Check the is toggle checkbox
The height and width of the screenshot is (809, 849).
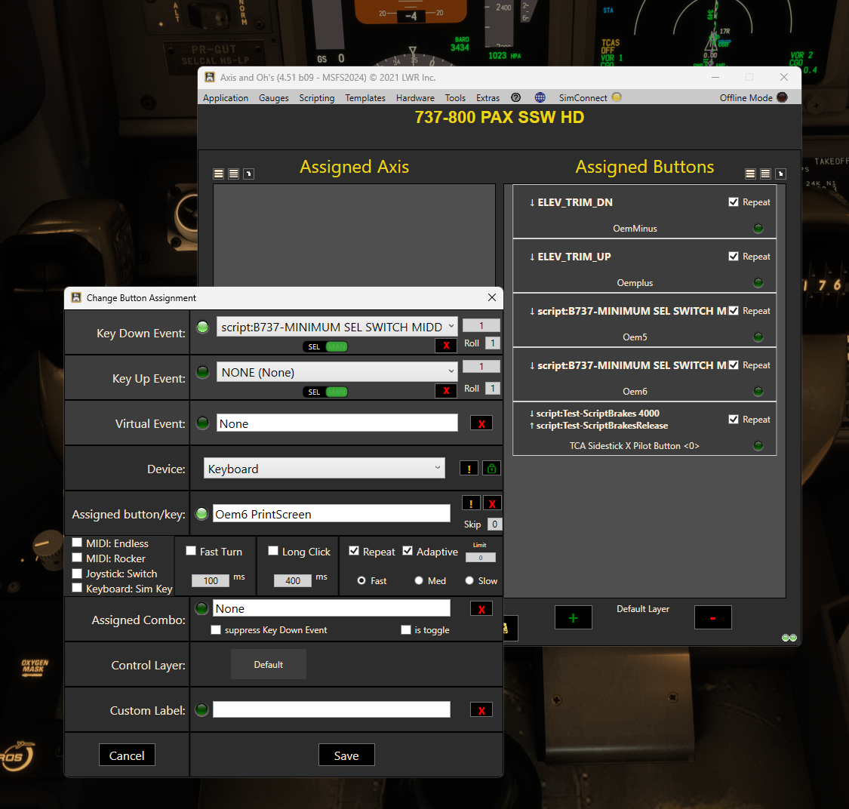point(405,629)
